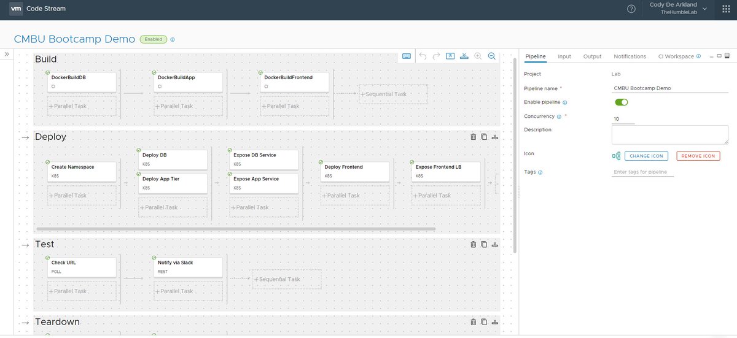Click the Description text area
The width and height of the screenshot is (737, 338).
670,135
